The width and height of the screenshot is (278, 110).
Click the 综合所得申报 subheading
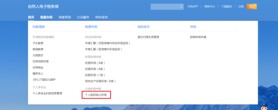[x=93, y=37]
